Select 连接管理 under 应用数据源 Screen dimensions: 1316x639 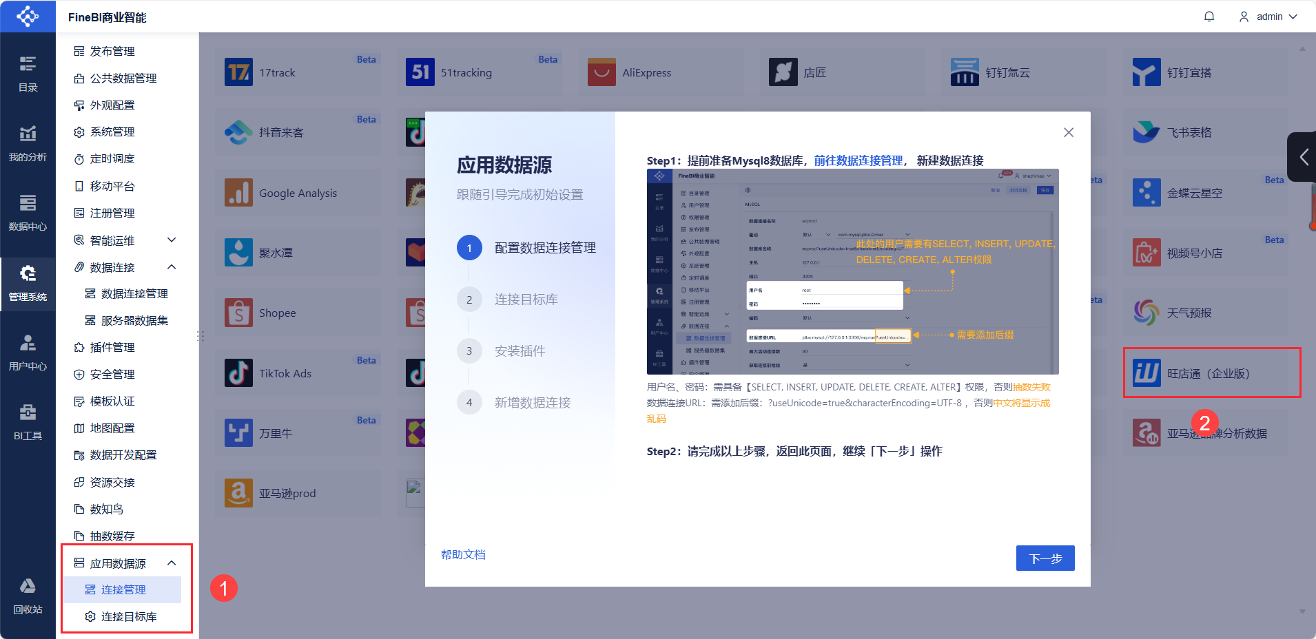coord(123,589)
